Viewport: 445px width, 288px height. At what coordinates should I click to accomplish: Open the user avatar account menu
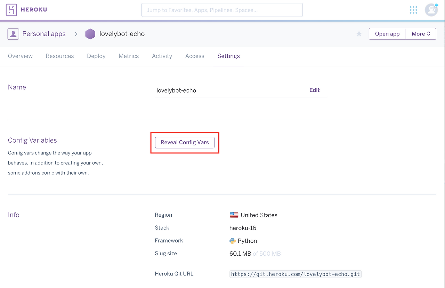tap(431, 10)
